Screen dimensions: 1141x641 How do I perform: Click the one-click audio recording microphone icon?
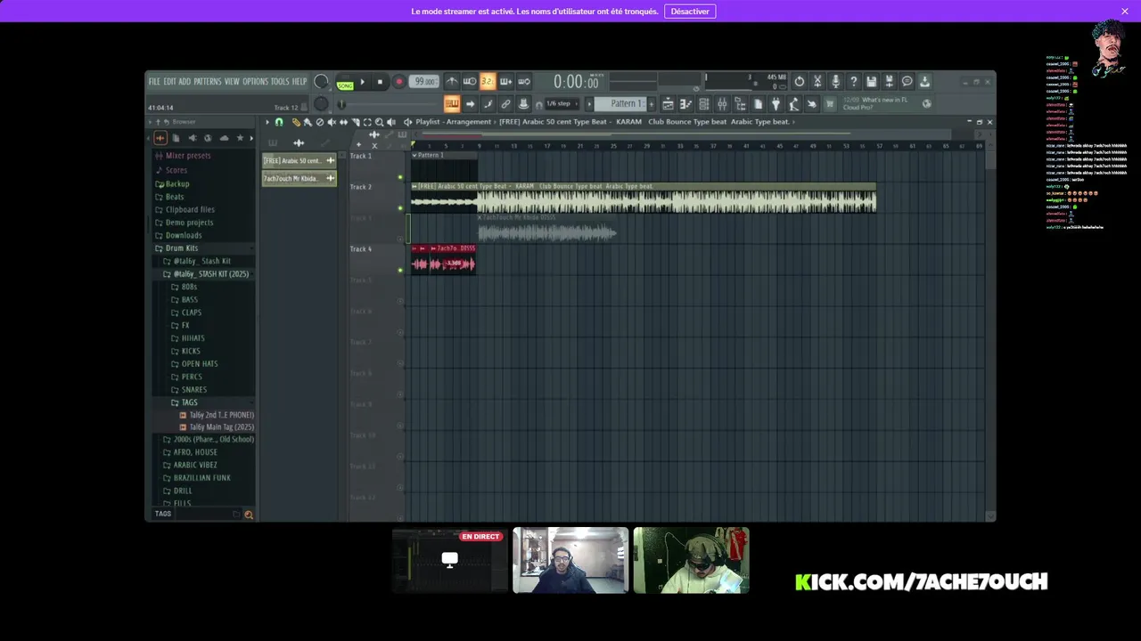point(835,81)
